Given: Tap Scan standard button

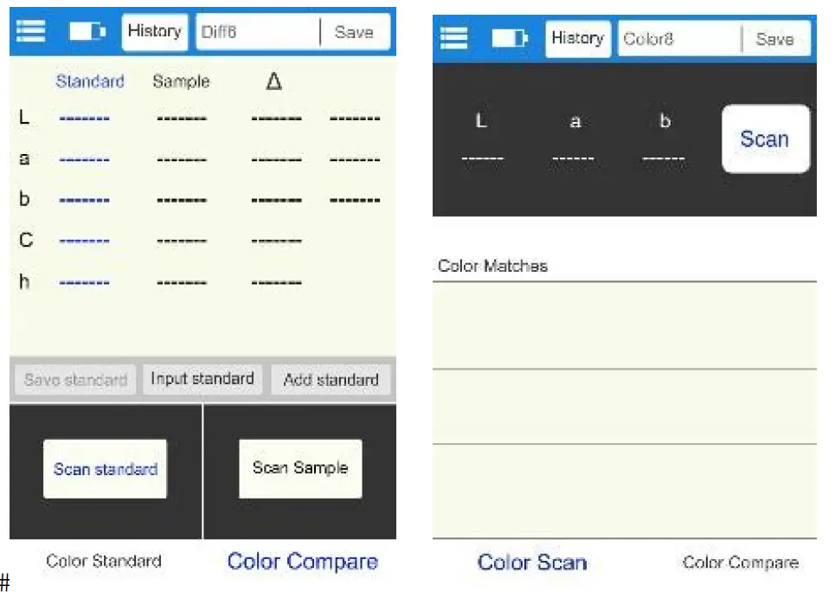Looking at the screenshot, I should [x=106, y=469].
